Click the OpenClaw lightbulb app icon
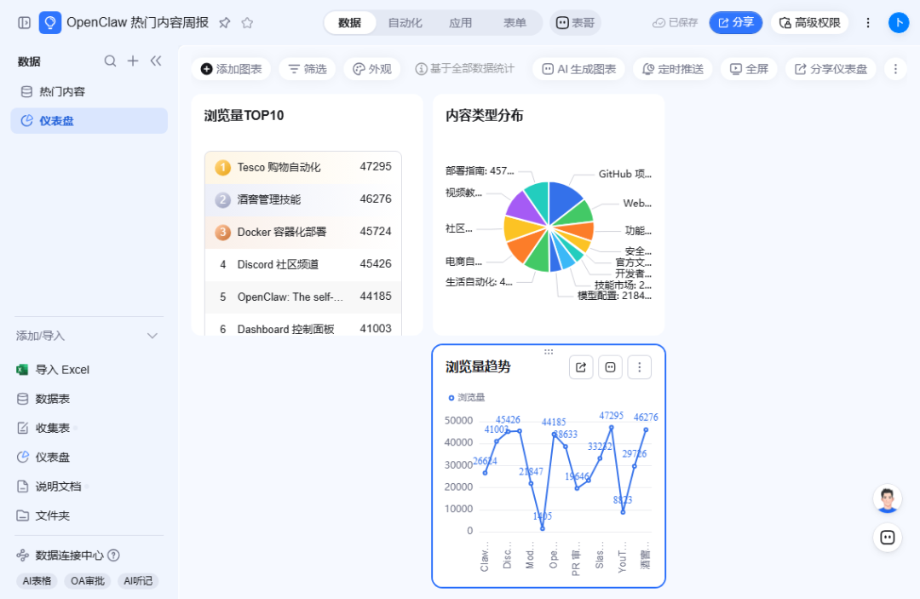 point(50,23)
